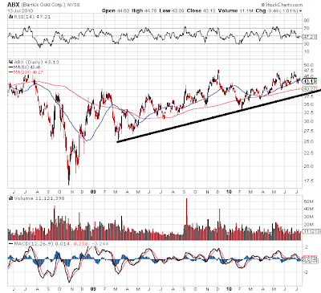
Task: Click the 09 year marker under the MACD panel
Action: [x=93, y=289]
